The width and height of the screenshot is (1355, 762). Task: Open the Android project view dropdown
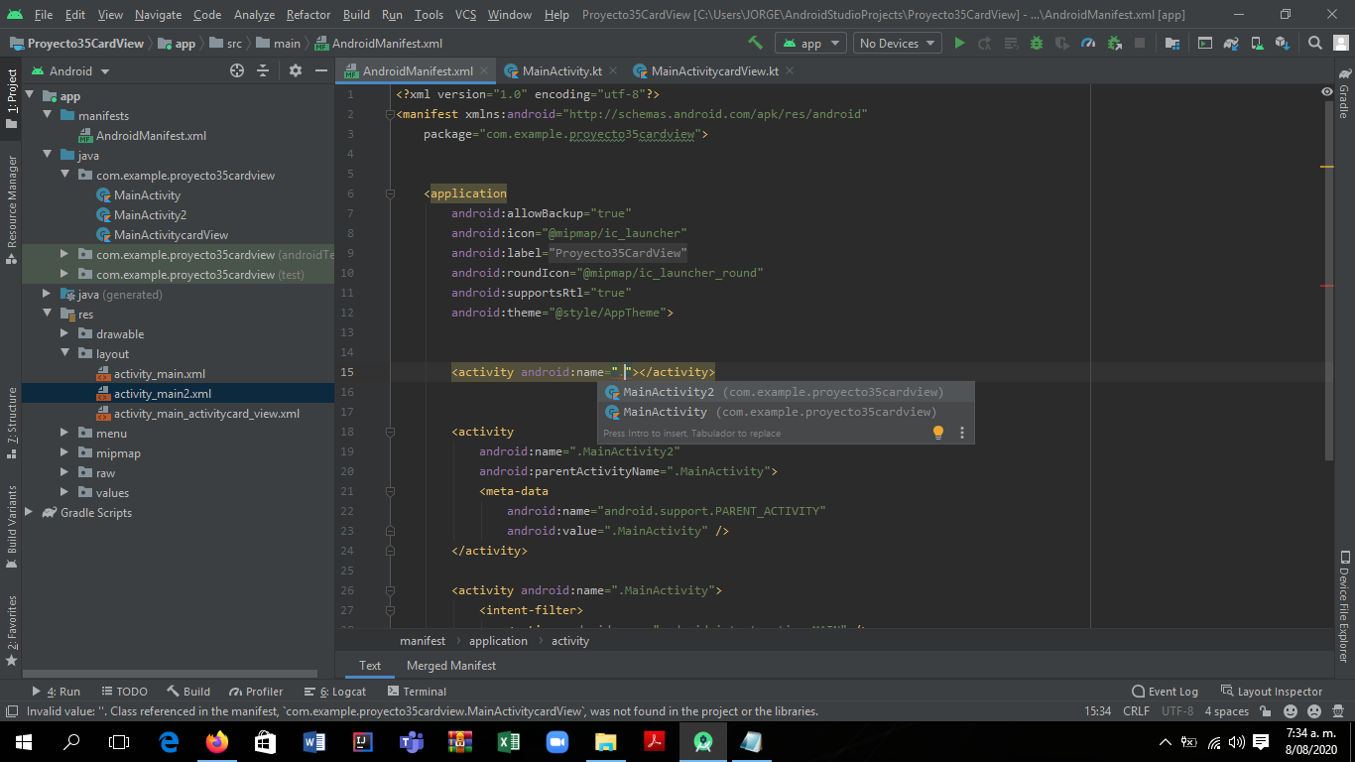(x=71, y=71)
